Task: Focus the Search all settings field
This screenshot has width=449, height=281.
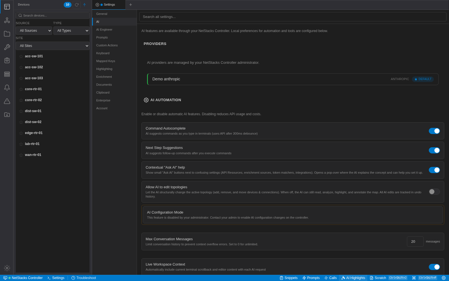Action: (x=293, y=17)
